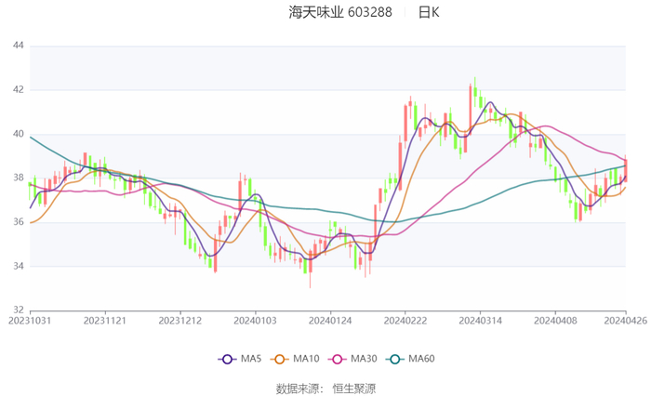651x396 pixels.
Task: Click the x-axis date label 20240103
Action: click(256, 321)
